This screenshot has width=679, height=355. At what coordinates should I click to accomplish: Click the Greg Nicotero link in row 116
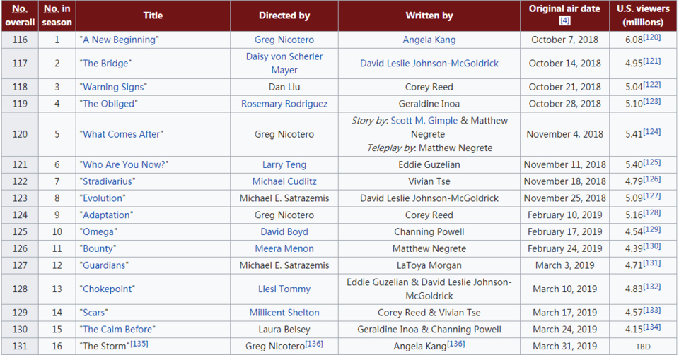[284, 40]
